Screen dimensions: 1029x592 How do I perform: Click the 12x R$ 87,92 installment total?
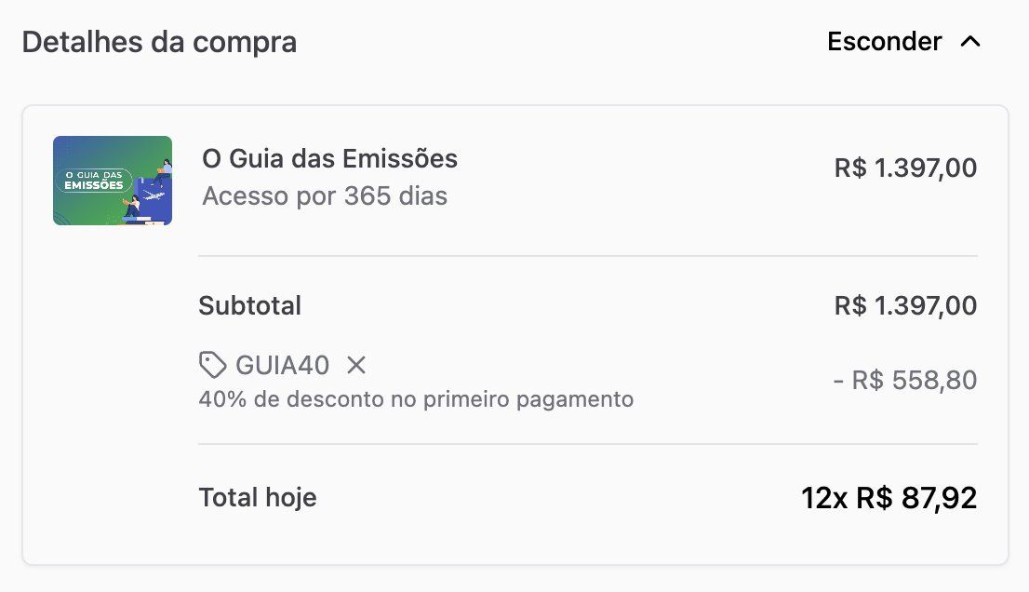[x=889, y=498]
